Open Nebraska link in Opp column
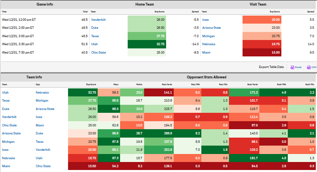The width and height of the screenshot is (317, 172). tap(42, 92)
